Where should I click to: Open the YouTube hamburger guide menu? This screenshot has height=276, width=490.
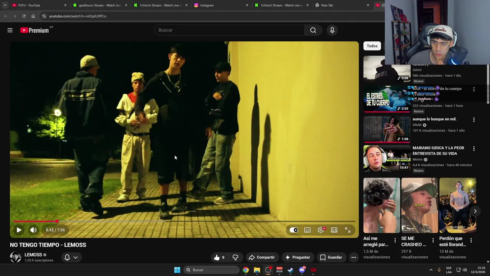click(10, 30)
